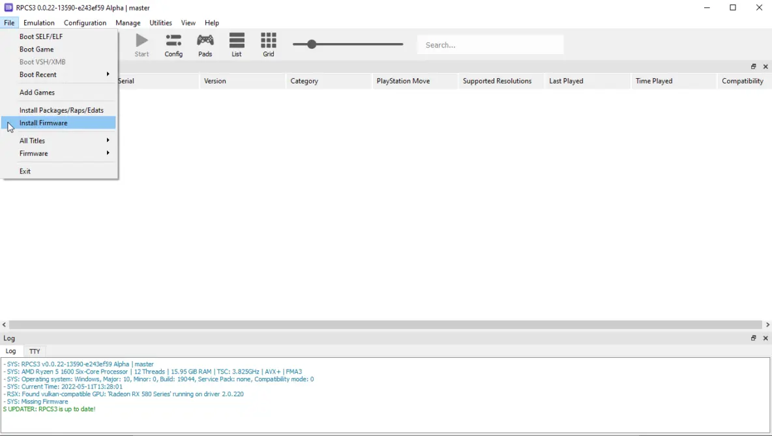Viewport: 772px width, 436px height.
Task: Open Pads gamepad configuration
Action: pyautogui.click(x=205, y=44)
